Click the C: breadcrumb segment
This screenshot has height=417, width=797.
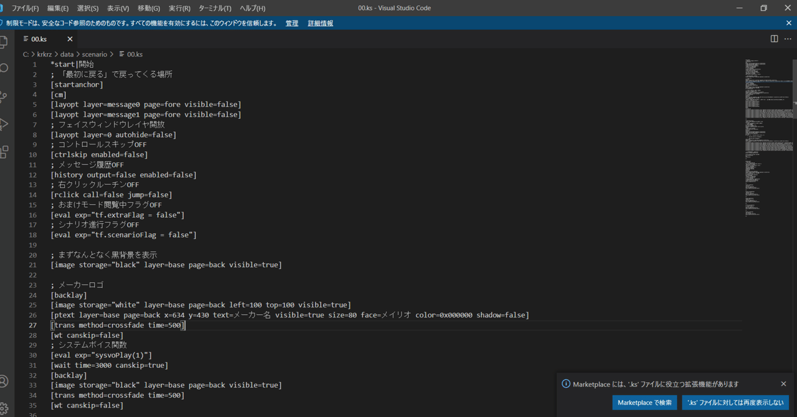coord(26,54)
